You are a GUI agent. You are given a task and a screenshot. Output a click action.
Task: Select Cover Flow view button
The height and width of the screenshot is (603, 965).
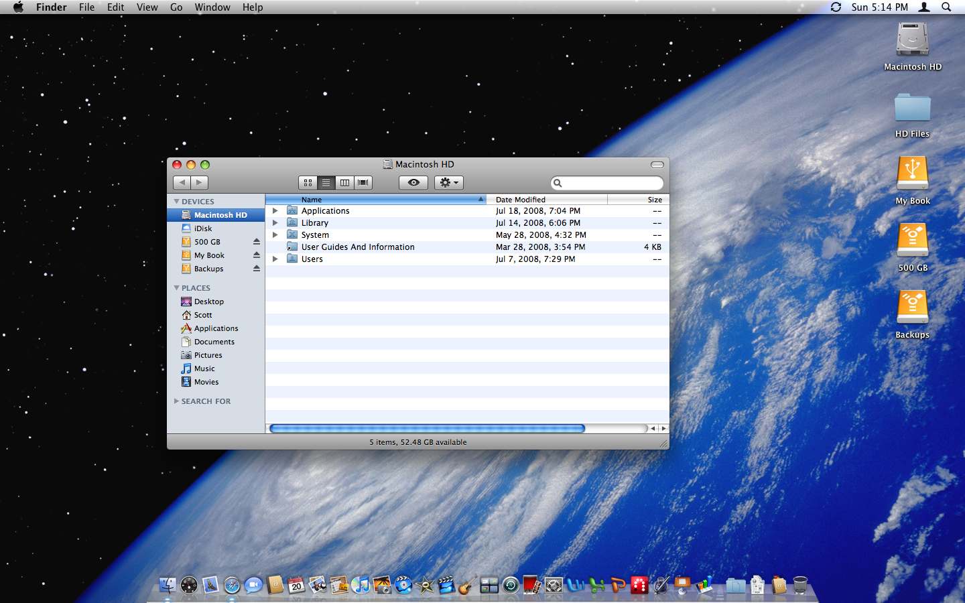pos(363,183)
